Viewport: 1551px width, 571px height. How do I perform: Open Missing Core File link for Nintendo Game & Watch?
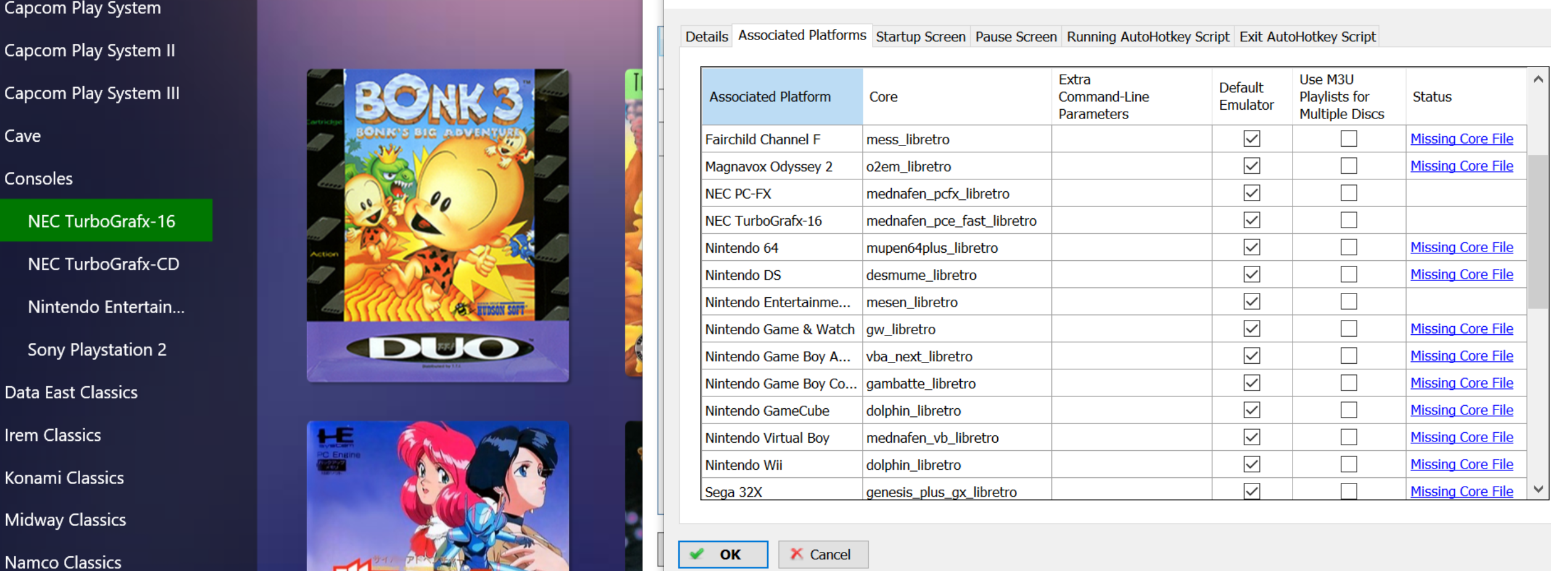click(1462, 329)
